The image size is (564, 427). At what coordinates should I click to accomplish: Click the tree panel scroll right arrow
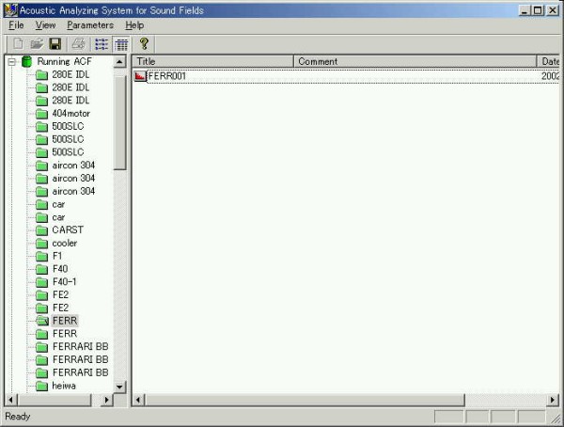pos(106,400)
